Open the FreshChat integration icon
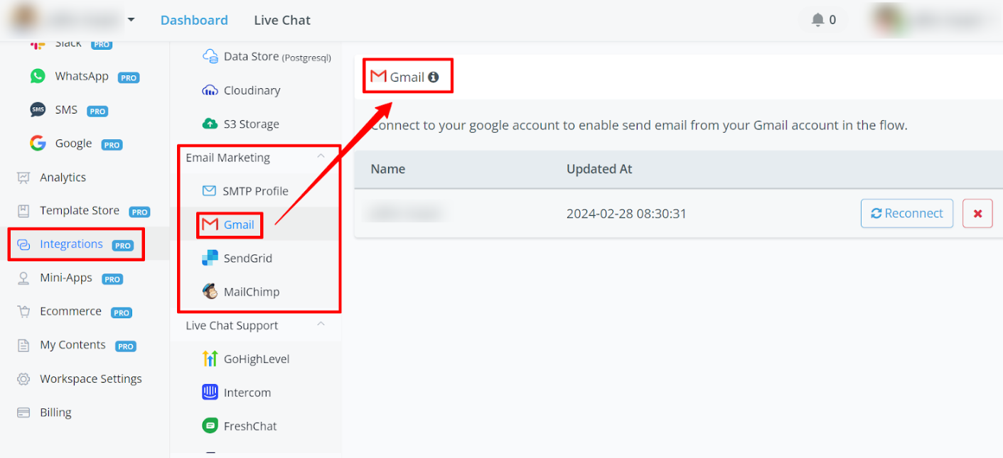The width and height of the screenshot is (1003, 458). [210, 426]
